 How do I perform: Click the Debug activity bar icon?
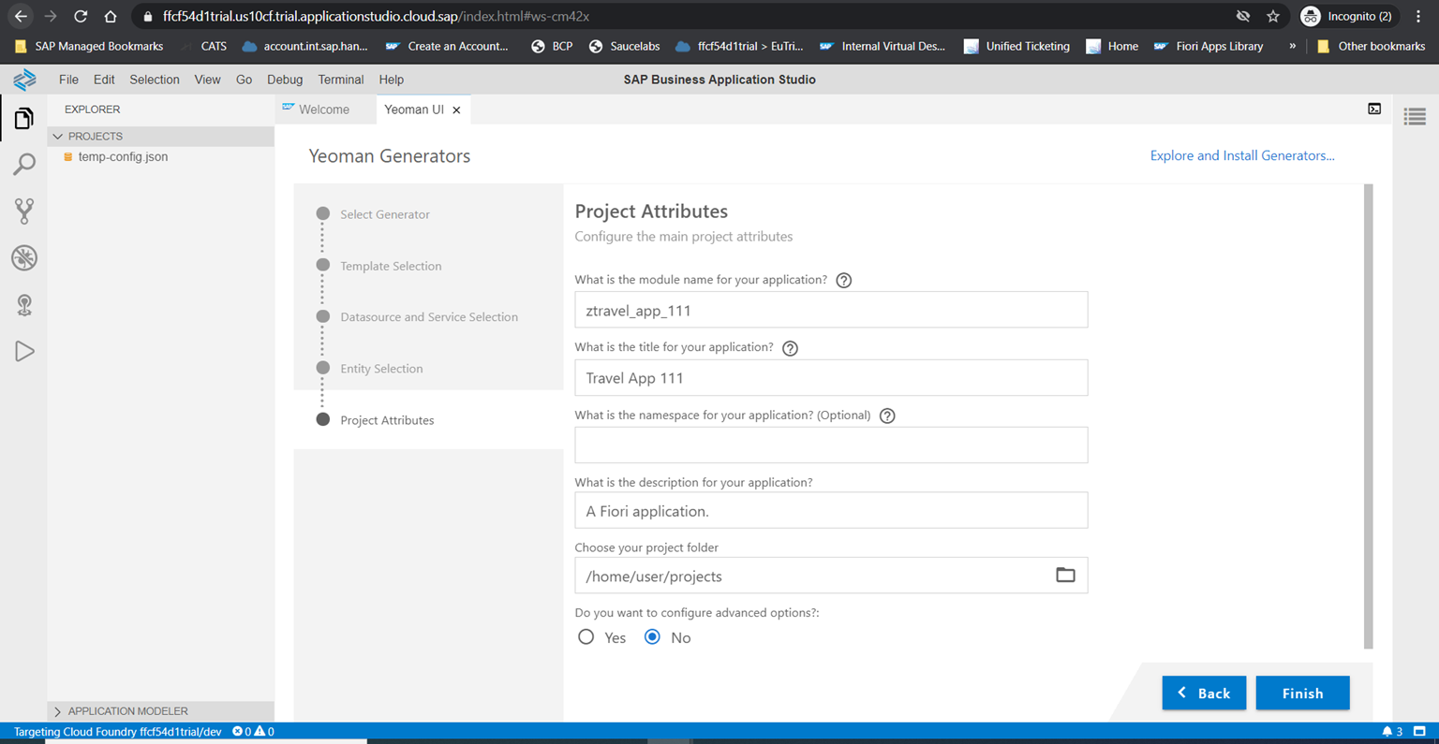tap(23, 258)
